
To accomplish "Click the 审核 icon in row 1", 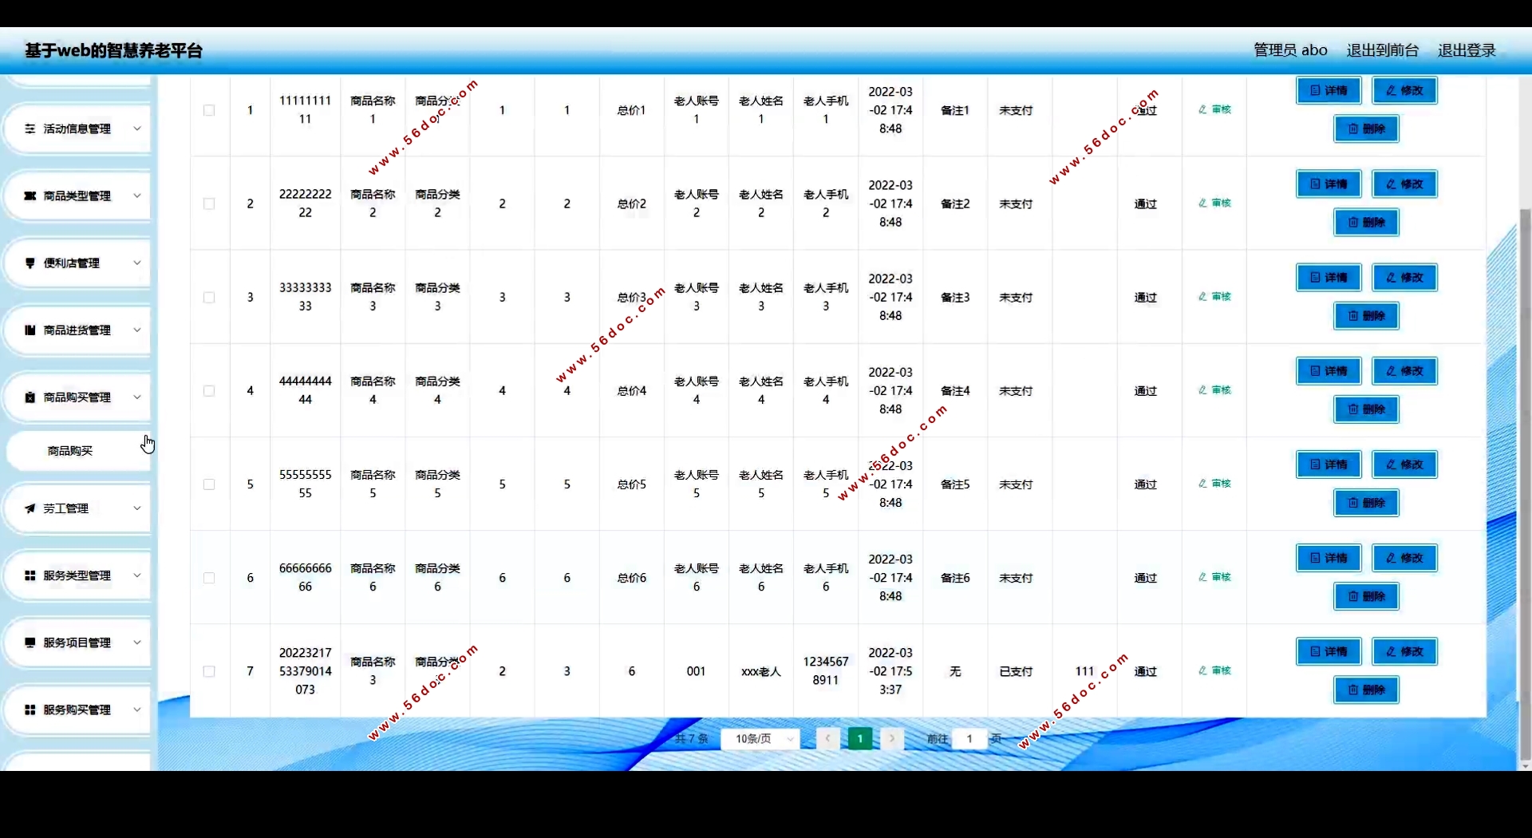I will coord(1202,109).
